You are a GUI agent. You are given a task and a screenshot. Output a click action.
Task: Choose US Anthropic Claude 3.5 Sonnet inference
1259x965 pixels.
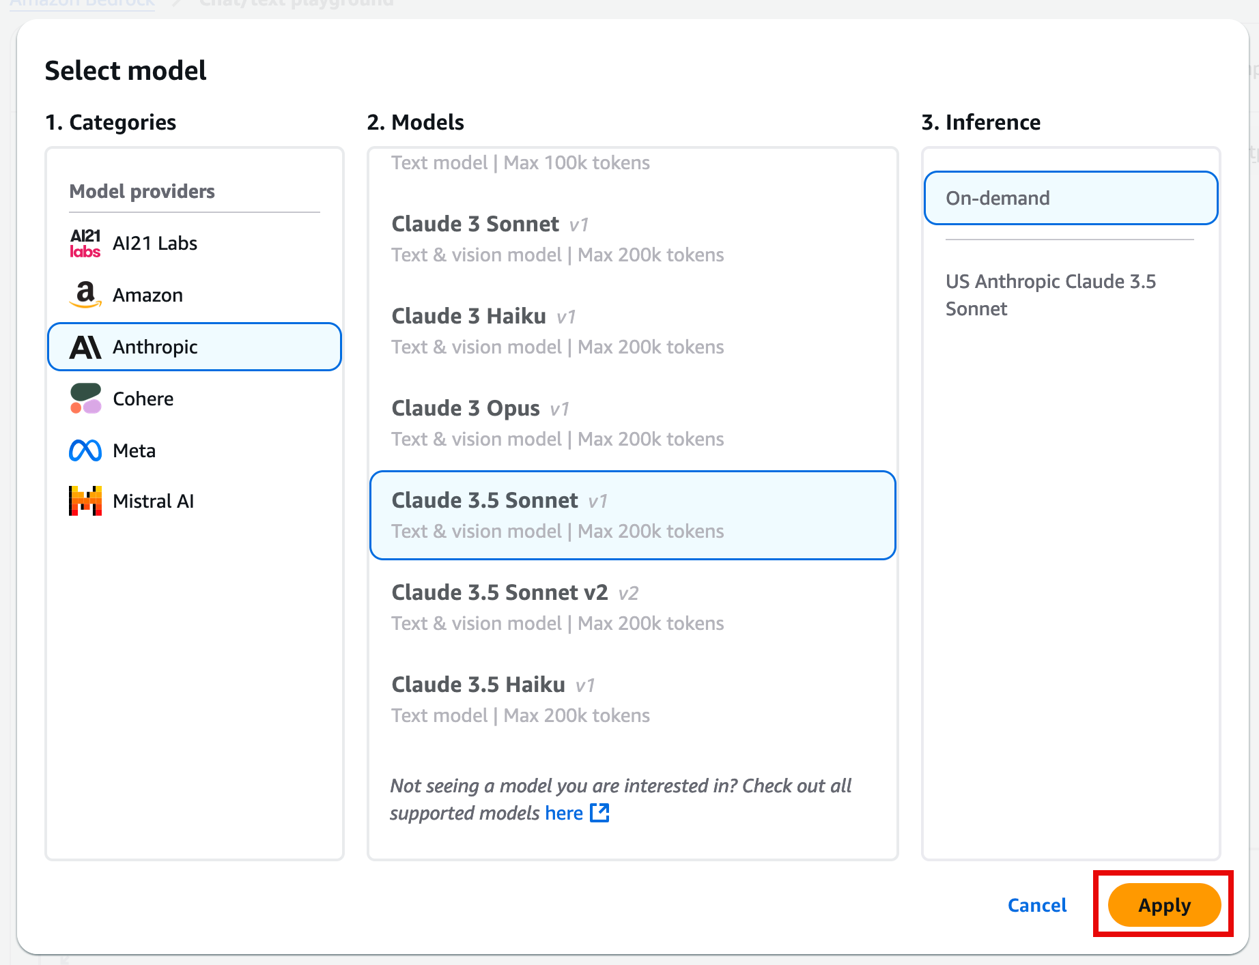(x=1050, y=295)
